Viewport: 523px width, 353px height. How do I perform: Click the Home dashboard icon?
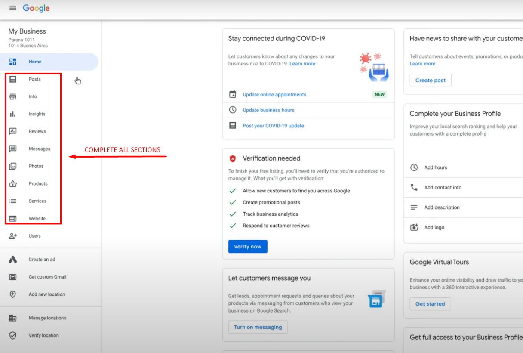pos(13,62)
